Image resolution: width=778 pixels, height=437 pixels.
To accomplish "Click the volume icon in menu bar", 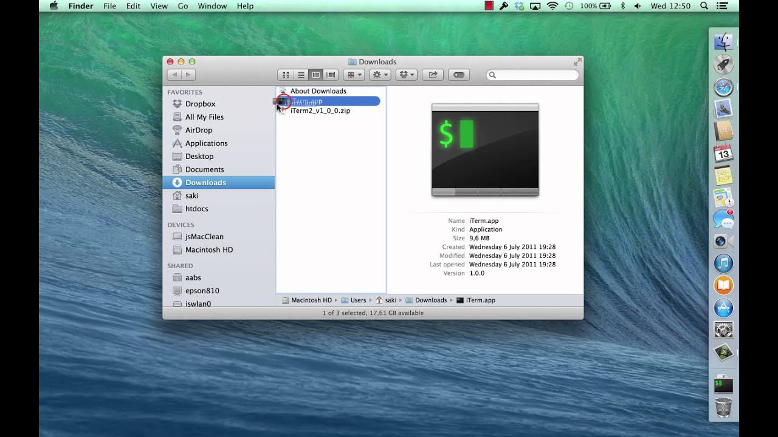I will (637, 6).
